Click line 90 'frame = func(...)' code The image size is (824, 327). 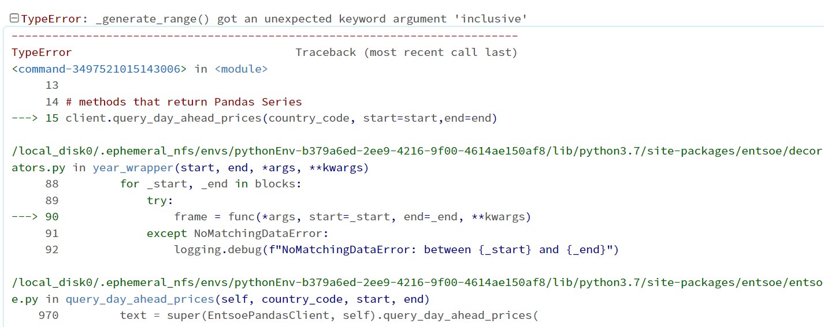point(352,217)
